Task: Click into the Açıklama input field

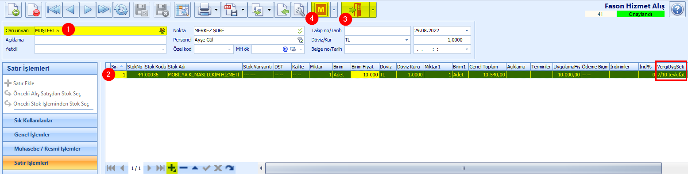Action: pos(100,40)
